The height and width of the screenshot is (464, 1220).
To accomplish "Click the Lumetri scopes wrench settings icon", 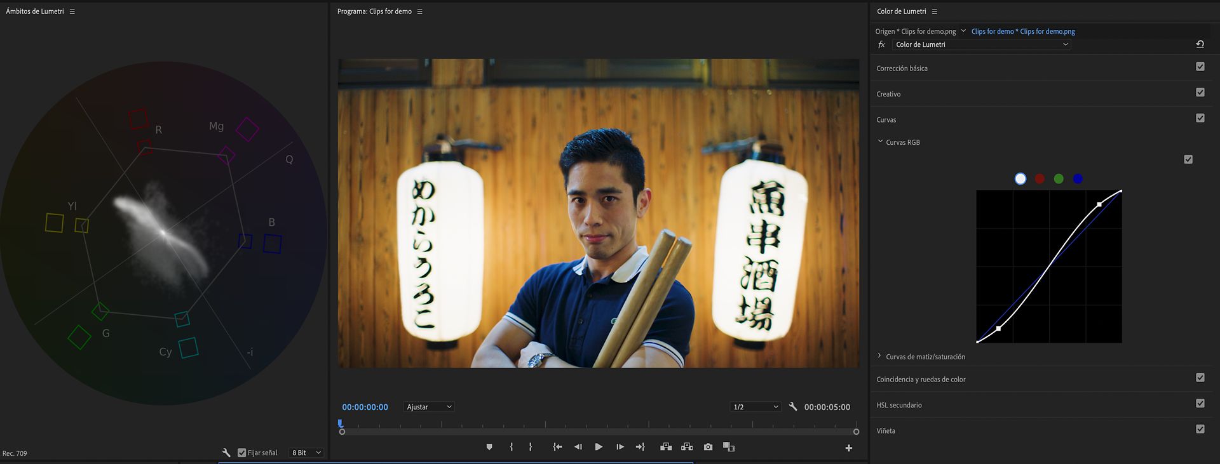I will 226,453.
